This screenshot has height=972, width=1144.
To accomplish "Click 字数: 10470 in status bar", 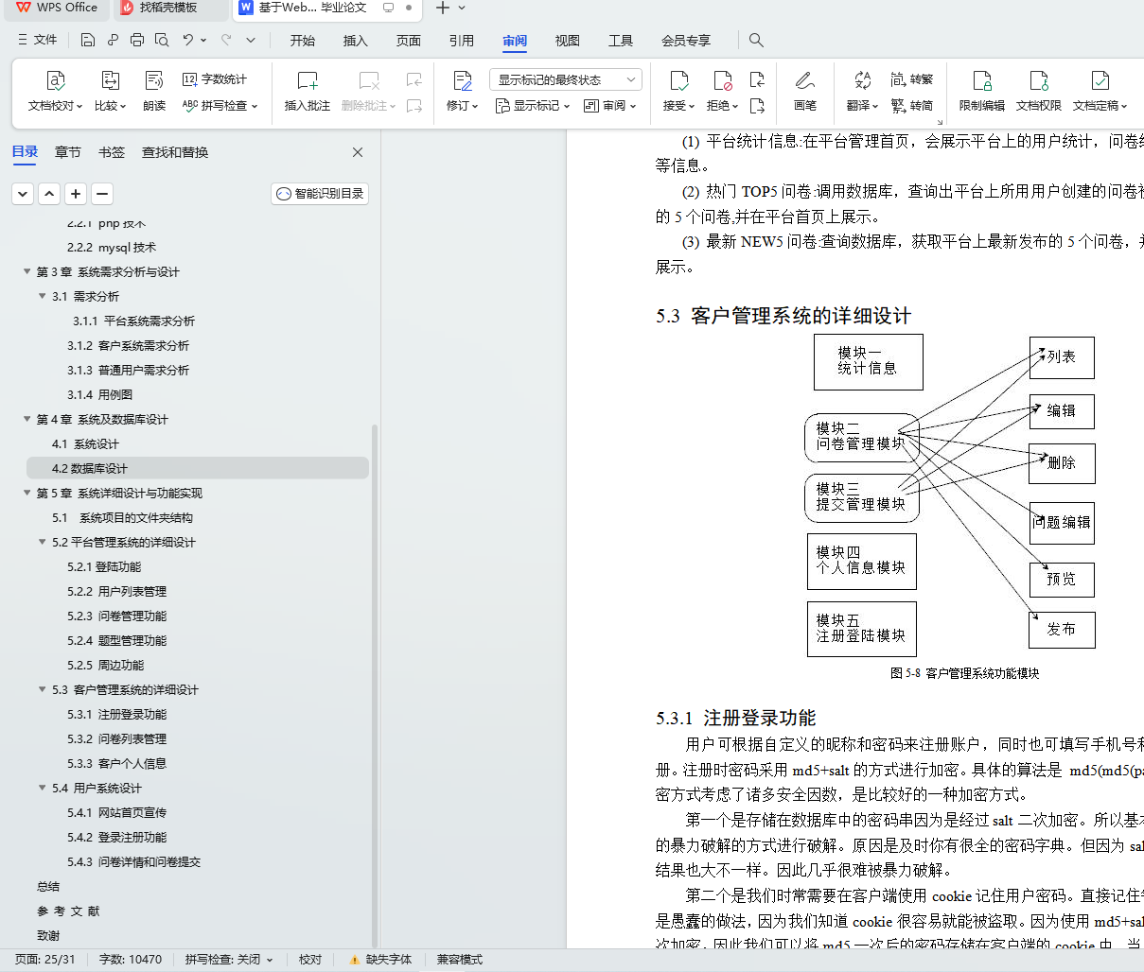I will [x=131, y=960].
